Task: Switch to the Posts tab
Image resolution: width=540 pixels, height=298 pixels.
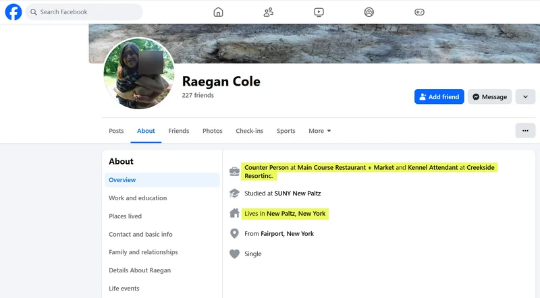Action: point(116,131)
